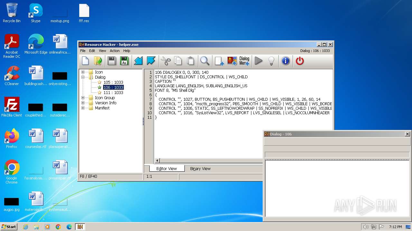412x231 pixels.
Task: Click the CAPTION line in script editor
Action: (165, 81)
